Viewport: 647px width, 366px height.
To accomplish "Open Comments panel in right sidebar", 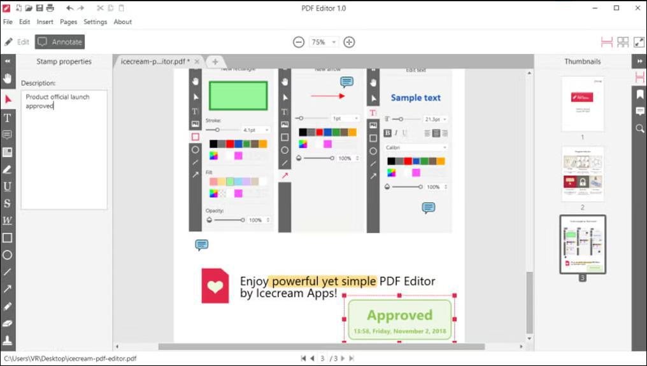I will (639, 111).
